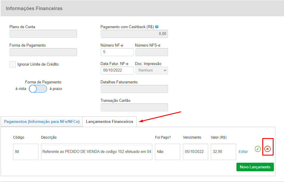Click the green pencil edit icon
Viewport: 284px width, 182px height.
point(258,149)
